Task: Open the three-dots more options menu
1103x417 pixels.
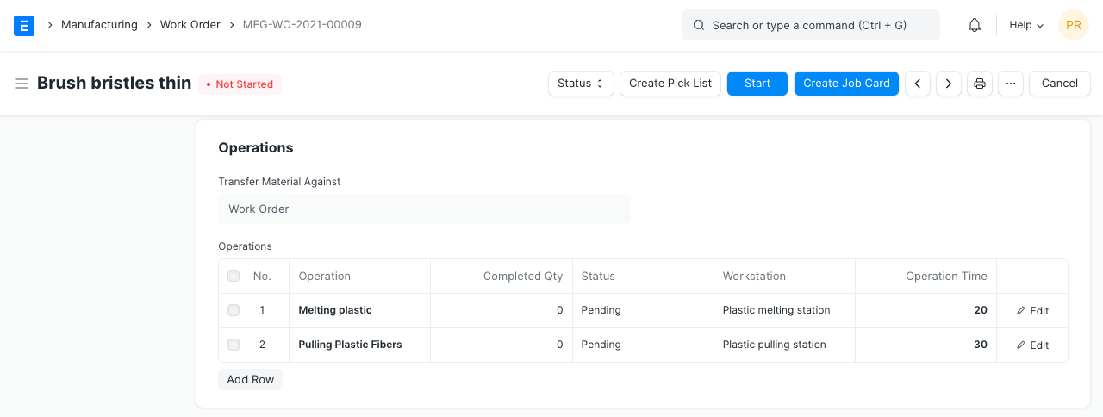Action: coord(1011,84)
